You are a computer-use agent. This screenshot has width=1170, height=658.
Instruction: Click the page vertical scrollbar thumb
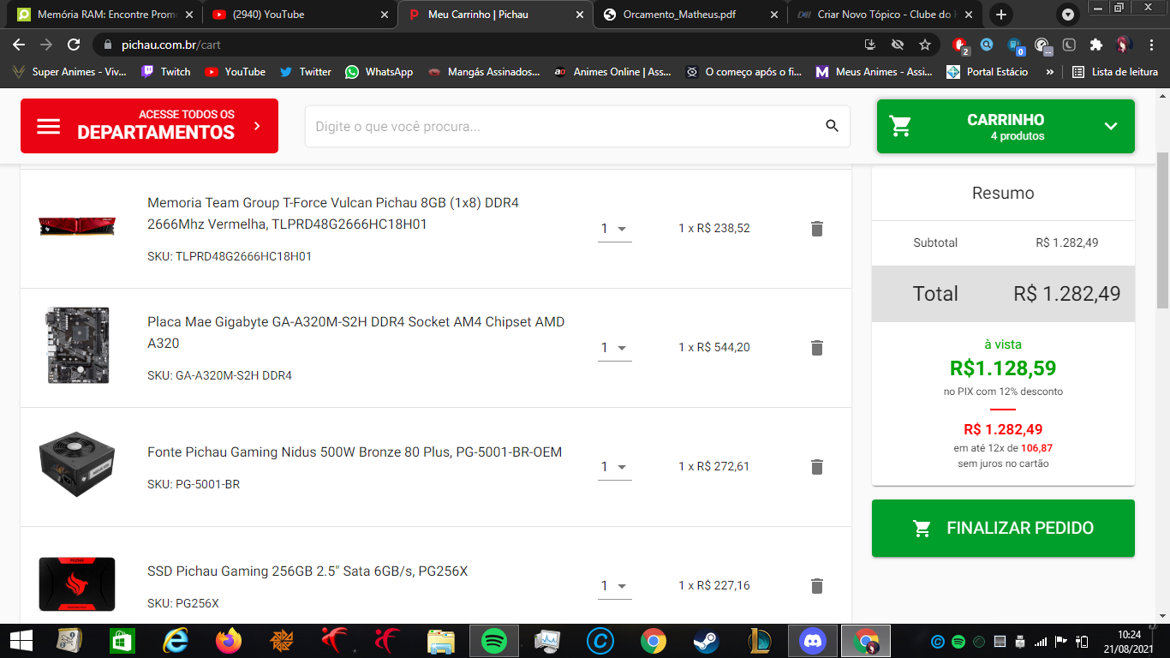click(x=1163, y=231)
